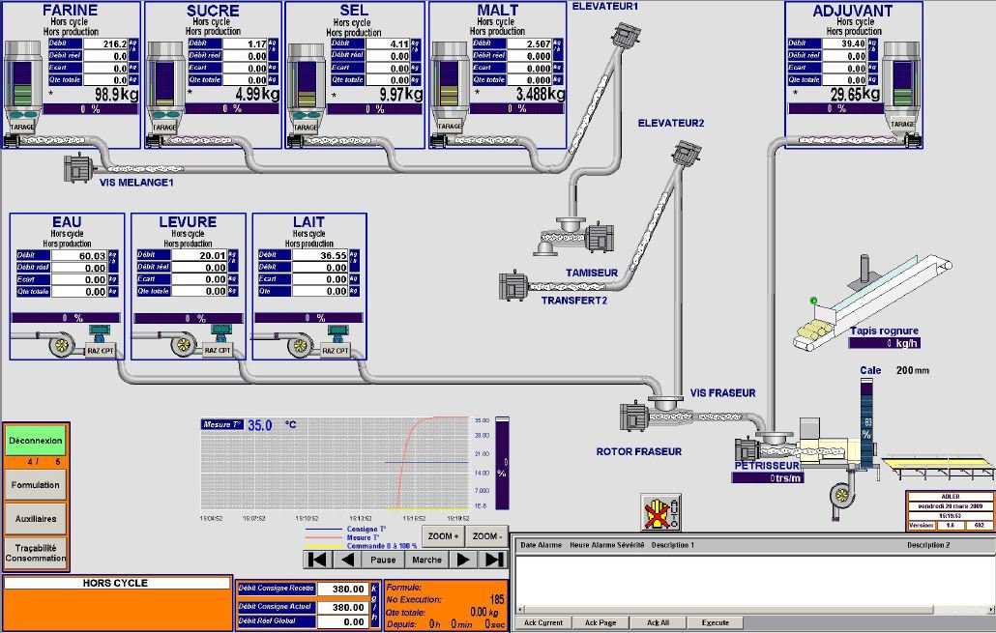
Task: Click the EAU flow meter icon
Action: tap(99, 332)
